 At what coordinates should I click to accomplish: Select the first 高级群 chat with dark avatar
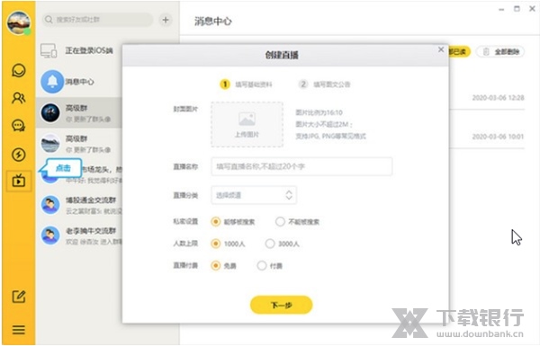point(79,112)
